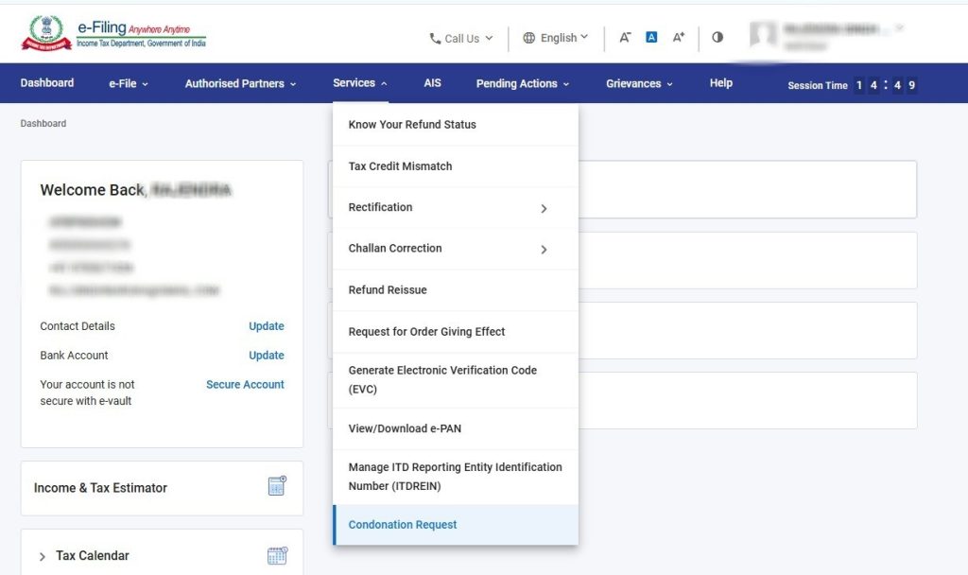This screenshot has height=575, width=968.
Task: Open the Help menu item
Action: (721, 83)
